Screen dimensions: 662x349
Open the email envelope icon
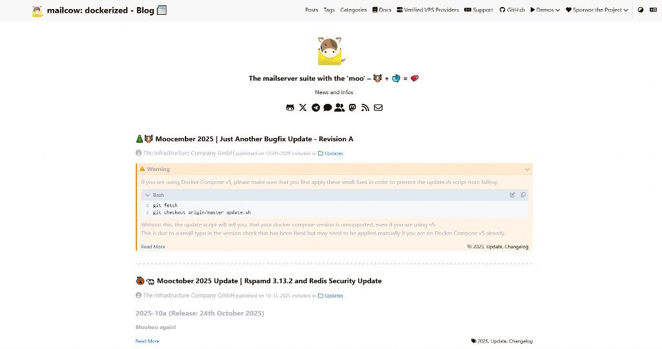click(378, 108)
